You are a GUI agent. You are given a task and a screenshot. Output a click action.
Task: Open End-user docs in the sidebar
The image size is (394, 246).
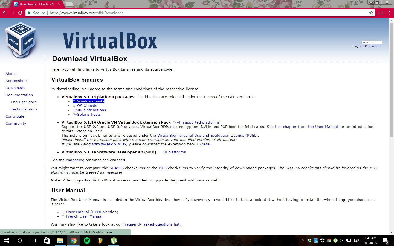click(24, 102)
